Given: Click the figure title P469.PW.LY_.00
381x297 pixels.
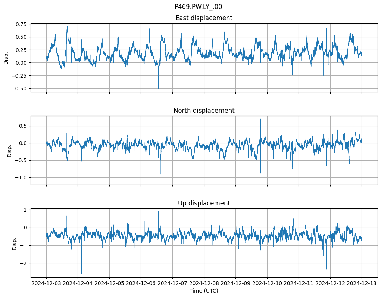Looking at the screenshot, I should point(198,7).
